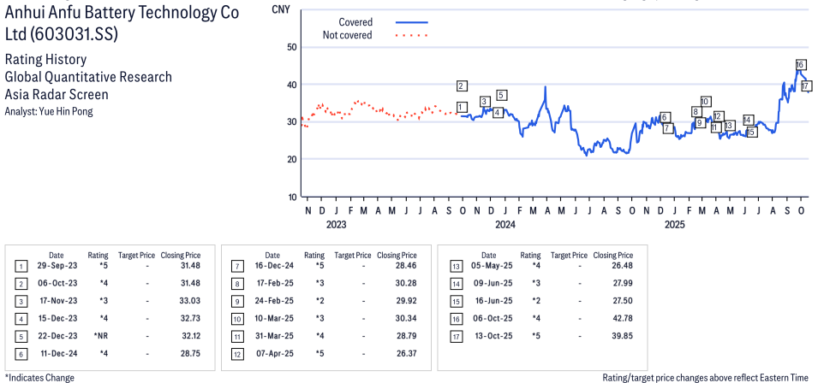Click the 2025 year label on the chart axis

(675, 225)
